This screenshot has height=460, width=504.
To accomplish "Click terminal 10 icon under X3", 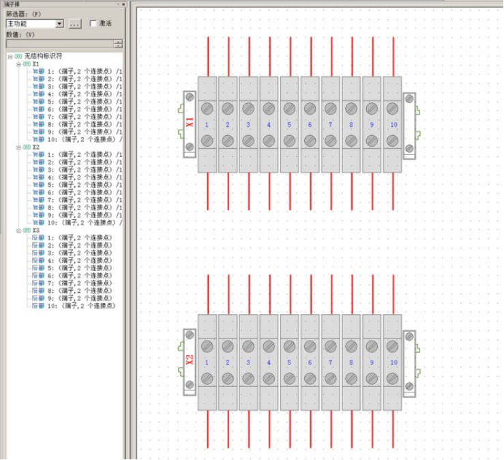I will 39,306.
